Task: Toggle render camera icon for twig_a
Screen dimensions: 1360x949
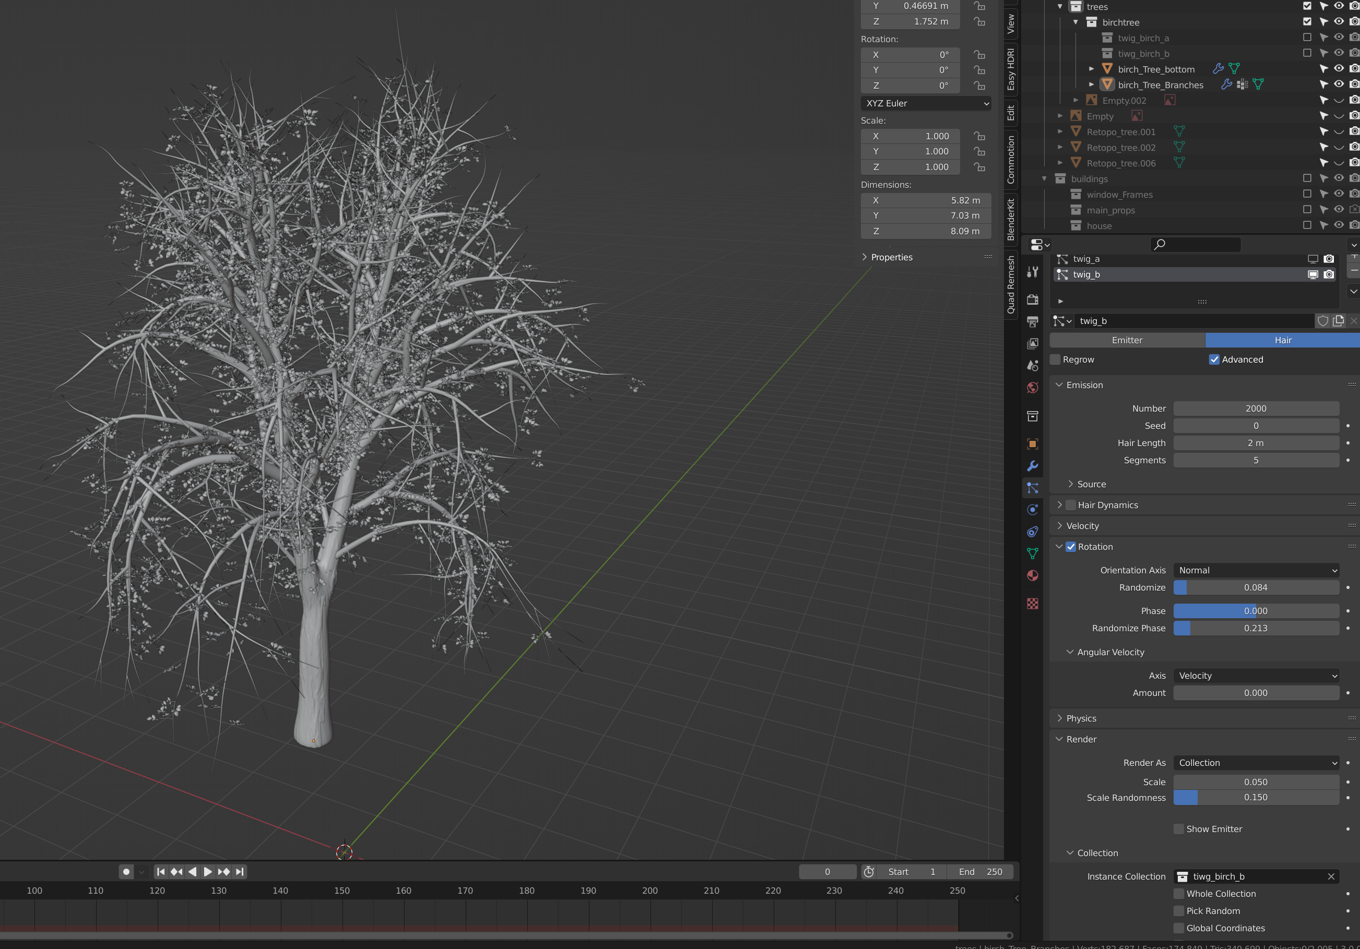Action: [1329, 259]
